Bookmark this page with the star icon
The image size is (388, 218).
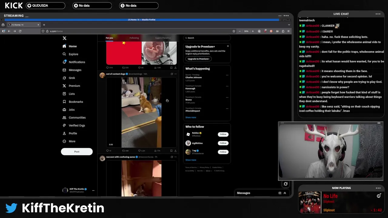[234, 31]
